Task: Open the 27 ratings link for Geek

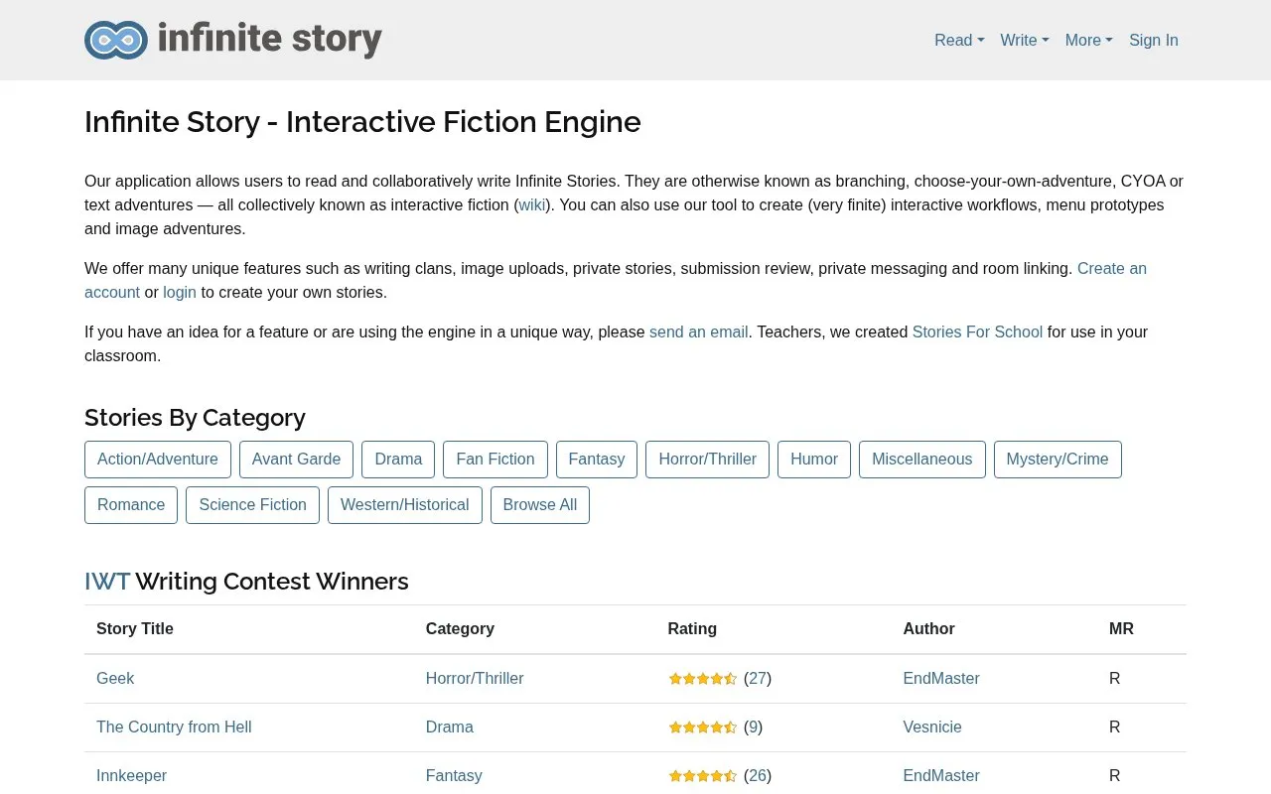Action: [758, 679]
